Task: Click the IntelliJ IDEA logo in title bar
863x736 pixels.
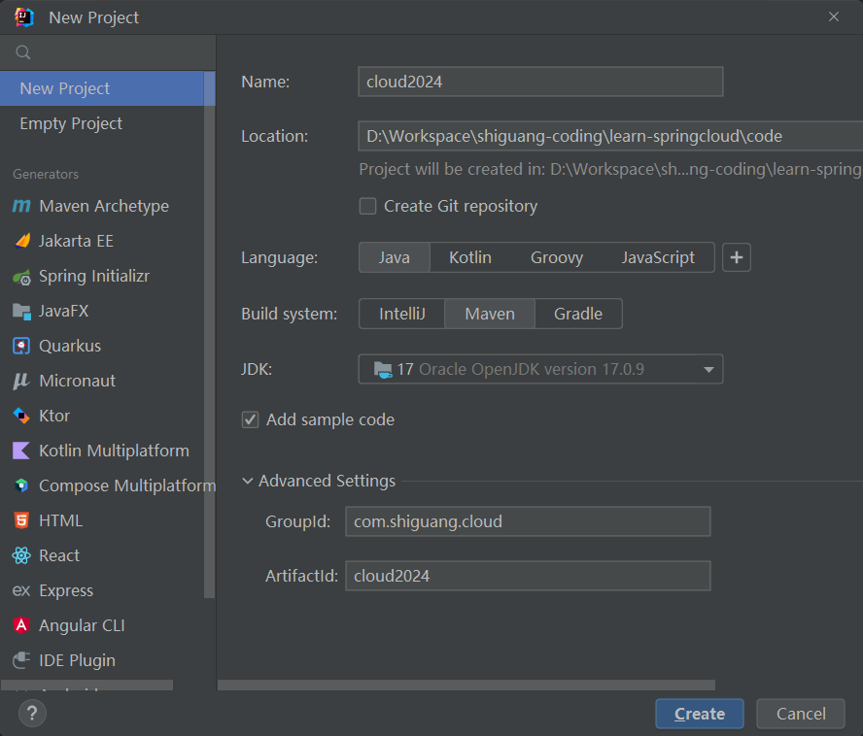Action: [x=24, y=17]
